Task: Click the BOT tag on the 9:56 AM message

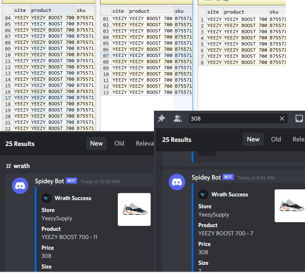Action: click(x=228, y=177)
